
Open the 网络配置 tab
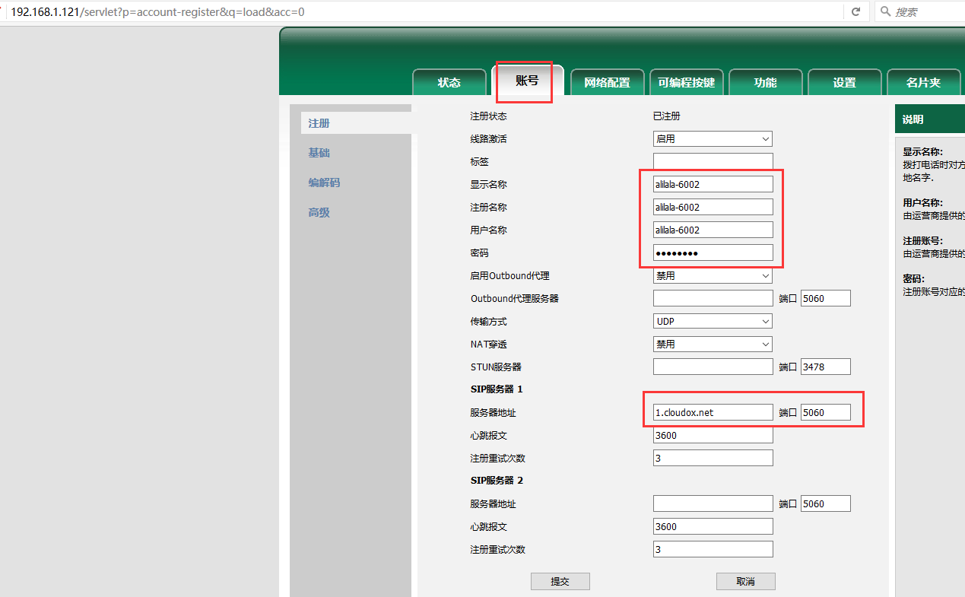point(607,83)
